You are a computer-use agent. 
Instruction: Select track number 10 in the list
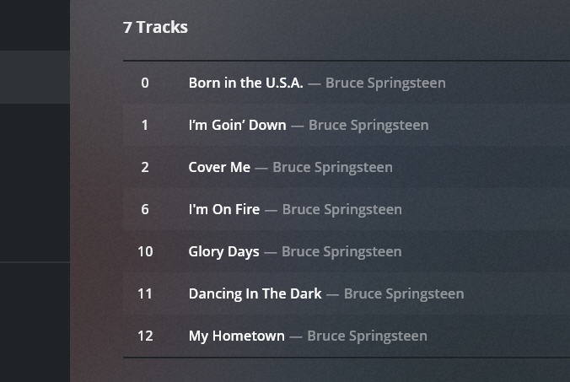pyautogui.click(x=145, y=251)
